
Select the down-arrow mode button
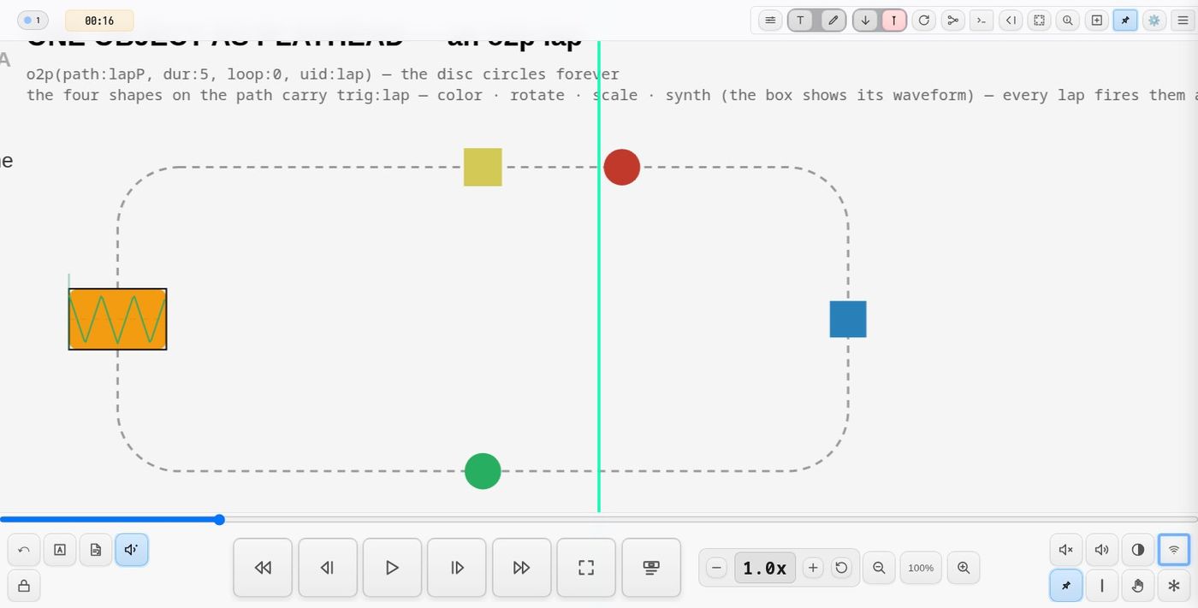(x=865, y=21)
